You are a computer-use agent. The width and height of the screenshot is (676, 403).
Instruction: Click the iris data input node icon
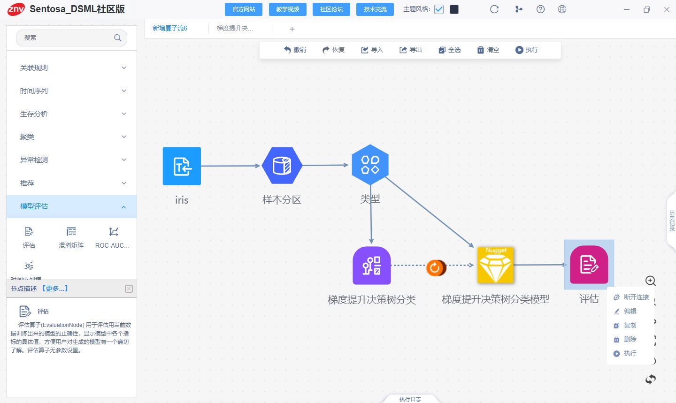(182, 166)
